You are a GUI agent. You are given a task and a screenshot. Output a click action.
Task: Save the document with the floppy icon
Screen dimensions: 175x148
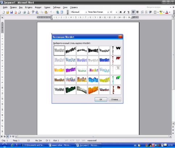[12, 12]
